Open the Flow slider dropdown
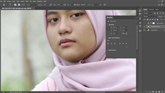The height and width of the screenshot is (93, 165). tap(62, 5)
